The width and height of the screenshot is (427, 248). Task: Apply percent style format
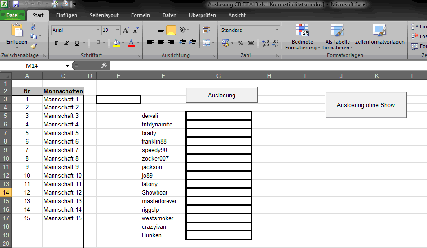coord(241,43)
